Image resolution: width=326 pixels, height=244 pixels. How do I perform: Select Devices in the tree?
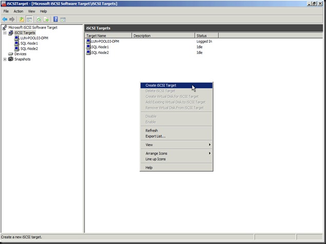coord(21,54)
